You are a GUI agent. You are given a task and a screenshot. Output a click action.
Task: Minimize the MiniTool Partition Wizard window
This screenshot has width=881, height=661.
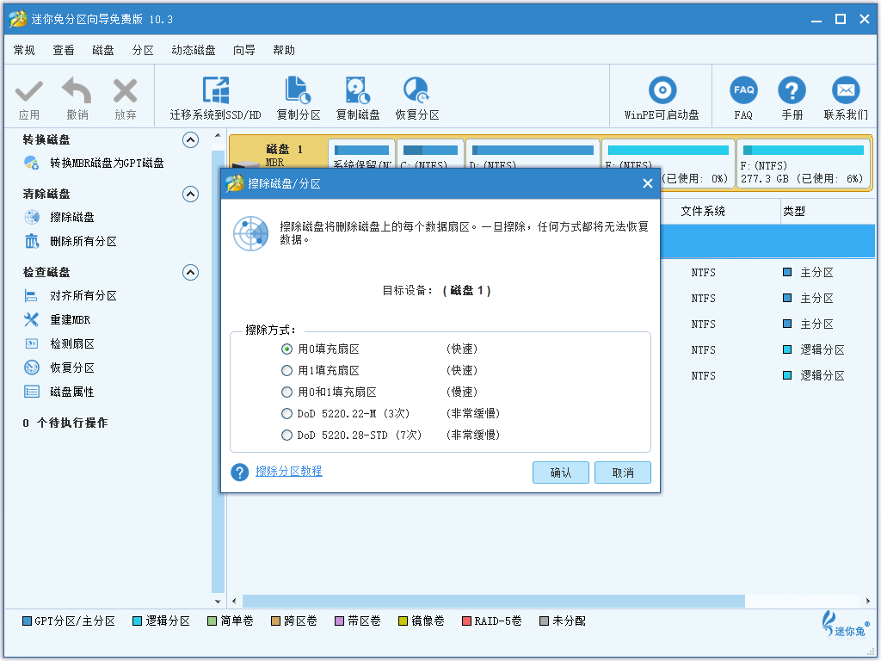coord(816,20)
